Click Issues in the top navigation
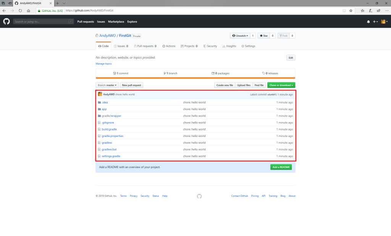Viewport: 391px width, 236px height. [x=101, y=22]
